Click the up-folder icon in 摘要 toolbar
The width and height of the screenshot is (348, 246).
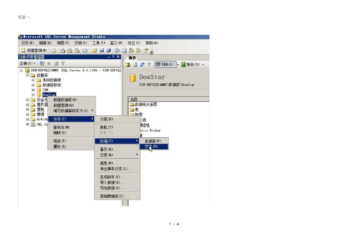[128, 64]
